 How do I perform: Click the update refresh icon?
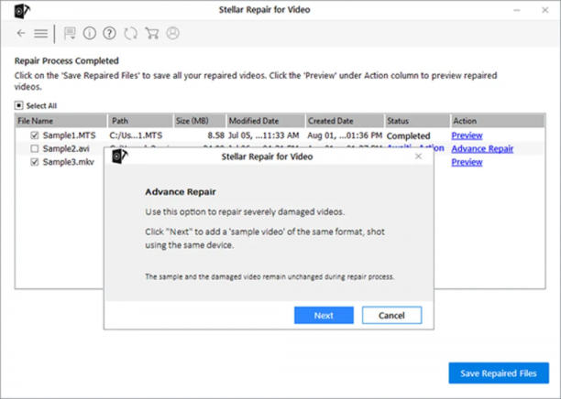tap(130, 33)
